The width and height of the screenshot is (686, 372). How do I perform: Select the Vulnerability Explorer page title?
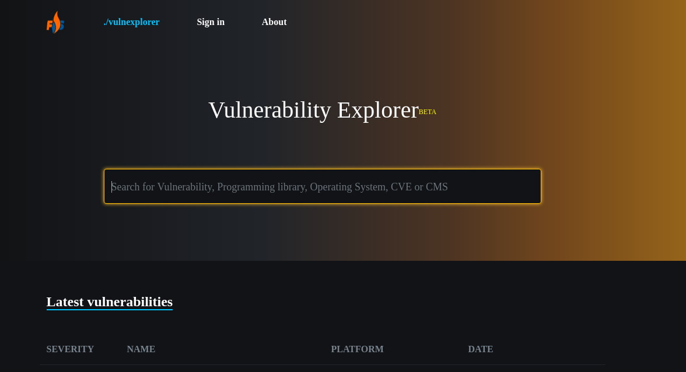313,109
